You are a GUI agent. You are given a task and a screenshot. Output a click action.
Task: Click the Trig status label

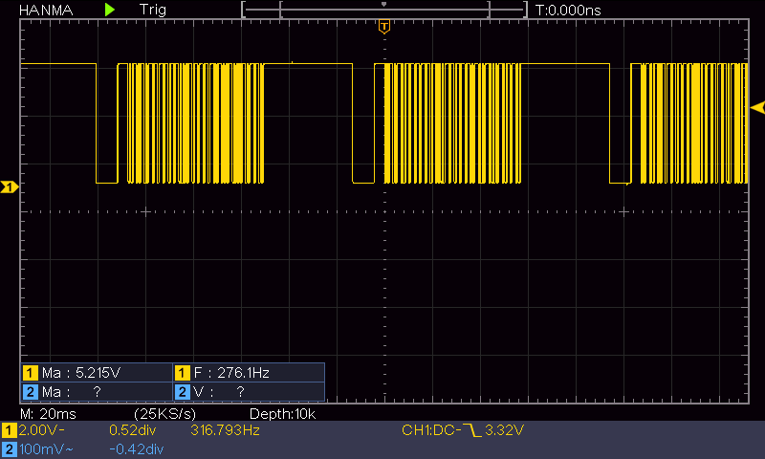pyautogui.click(x=152, y=9)
